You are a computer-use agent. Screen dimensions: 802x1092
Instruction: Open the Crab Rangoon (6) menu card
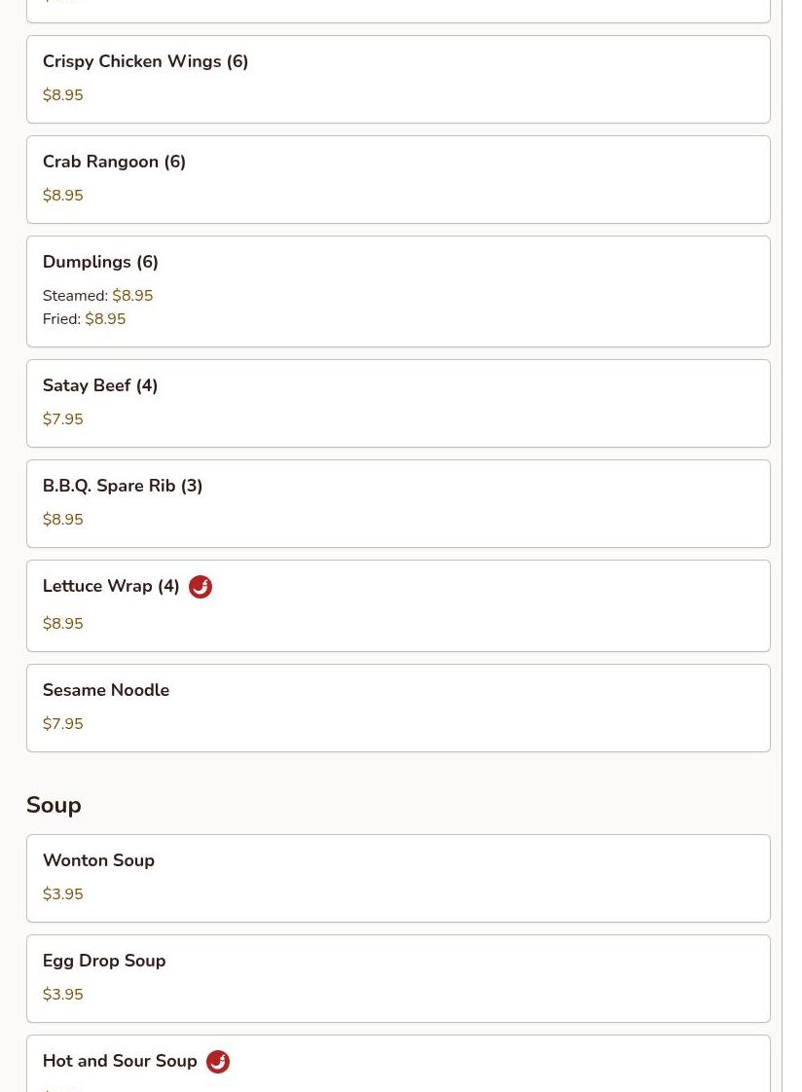point(398,180)
